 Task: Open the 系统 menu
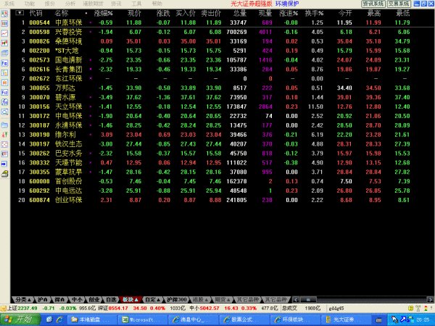9,4
